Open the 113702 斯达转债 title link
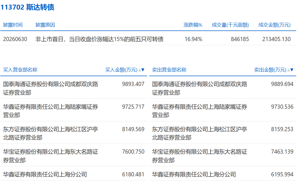This screenshot has height=182, width=298. coord(28,7)
